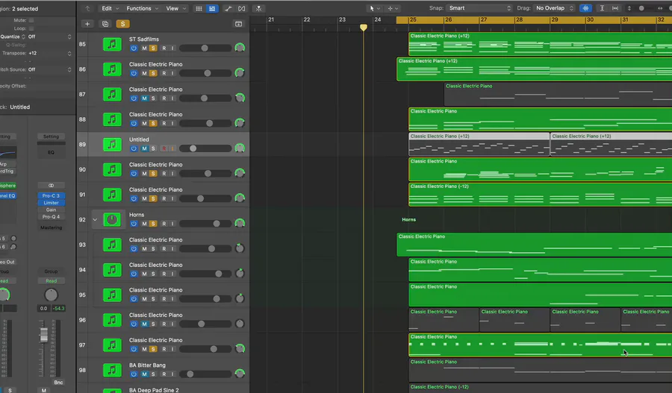Click the BA Deep Pad Sine 2 track name
The width and height of the screenshot is (672, 393).
click(154, 390)
